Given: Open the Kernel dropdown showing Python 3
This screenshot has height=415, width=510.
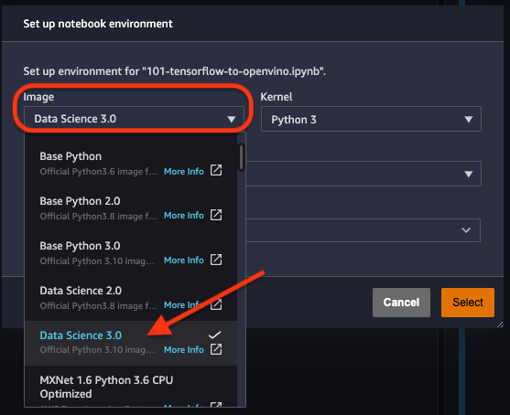Looking at the screenshot, I should 371,119.
